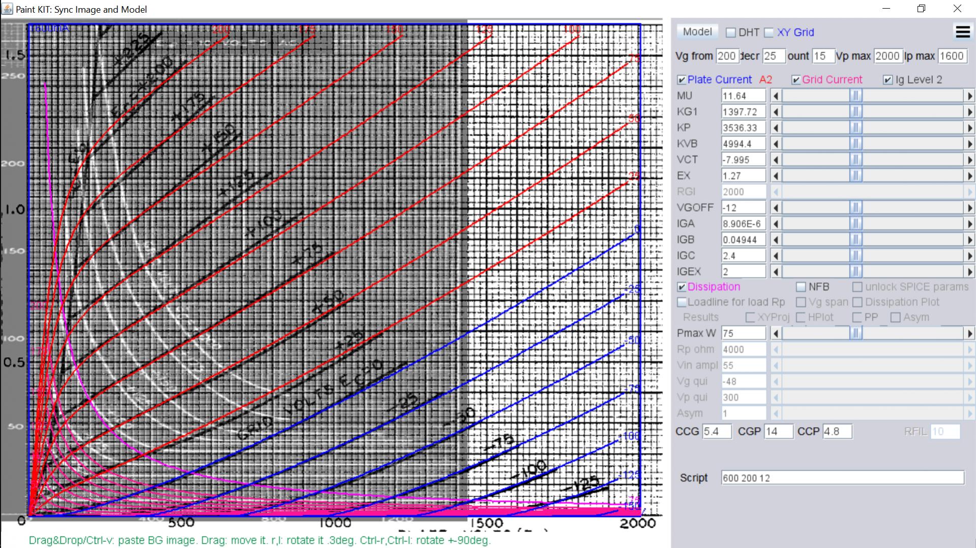Click the CGP input field
The height and width of the screenshot is (548, 976).
tap(778, 432)
